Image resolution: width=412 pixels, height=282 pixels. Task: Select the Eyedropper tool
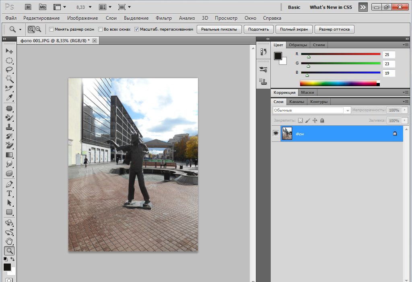pyautogui.click(x=9, y=97)
